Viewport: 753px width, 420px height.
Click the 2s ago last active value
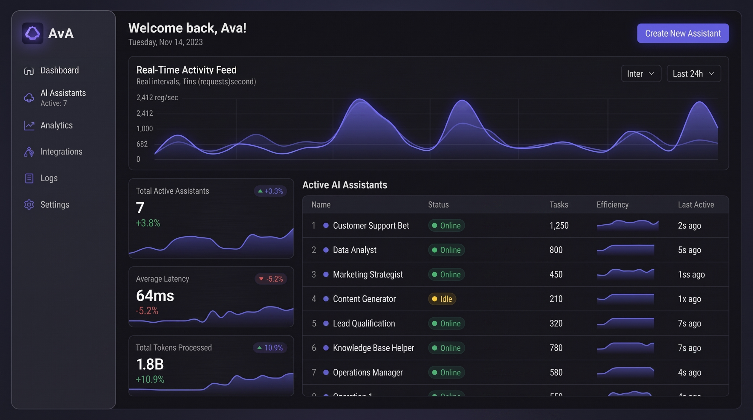[689, 226]
